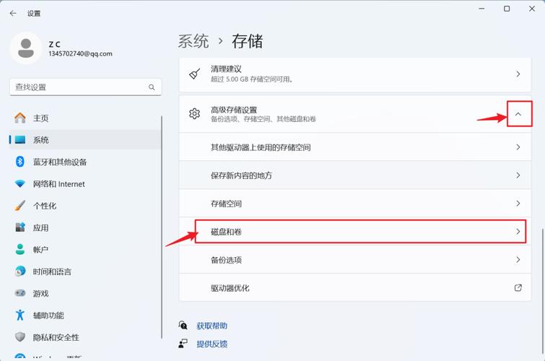Click the user avatar picture
This screenshot has width=545, height=361.
26,48
